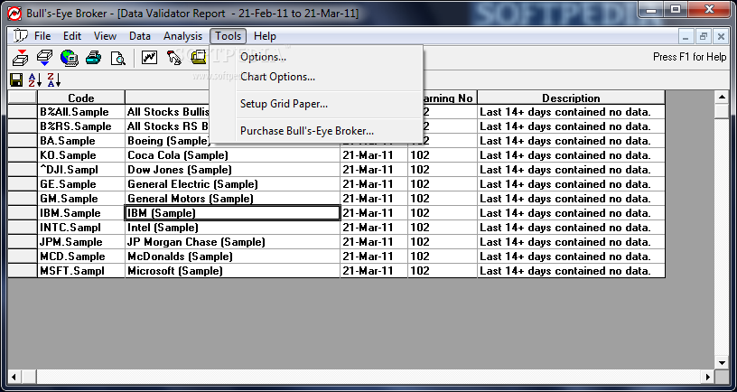Select the GM.Sample code cell
The height and width of the screenshot is (392, 737).
pyautogui.click(x=81, y=199)
